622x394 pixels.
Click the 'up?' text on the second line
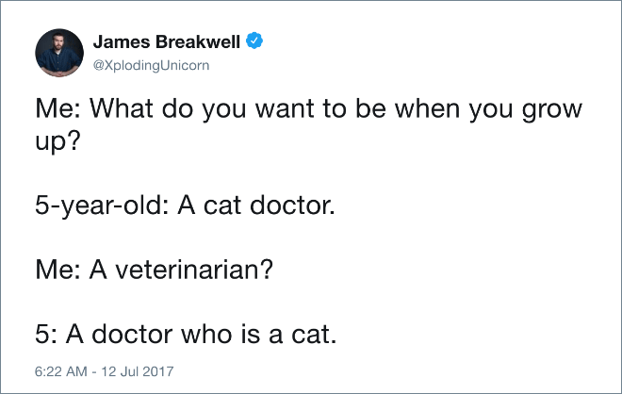(x=57, y=141)
